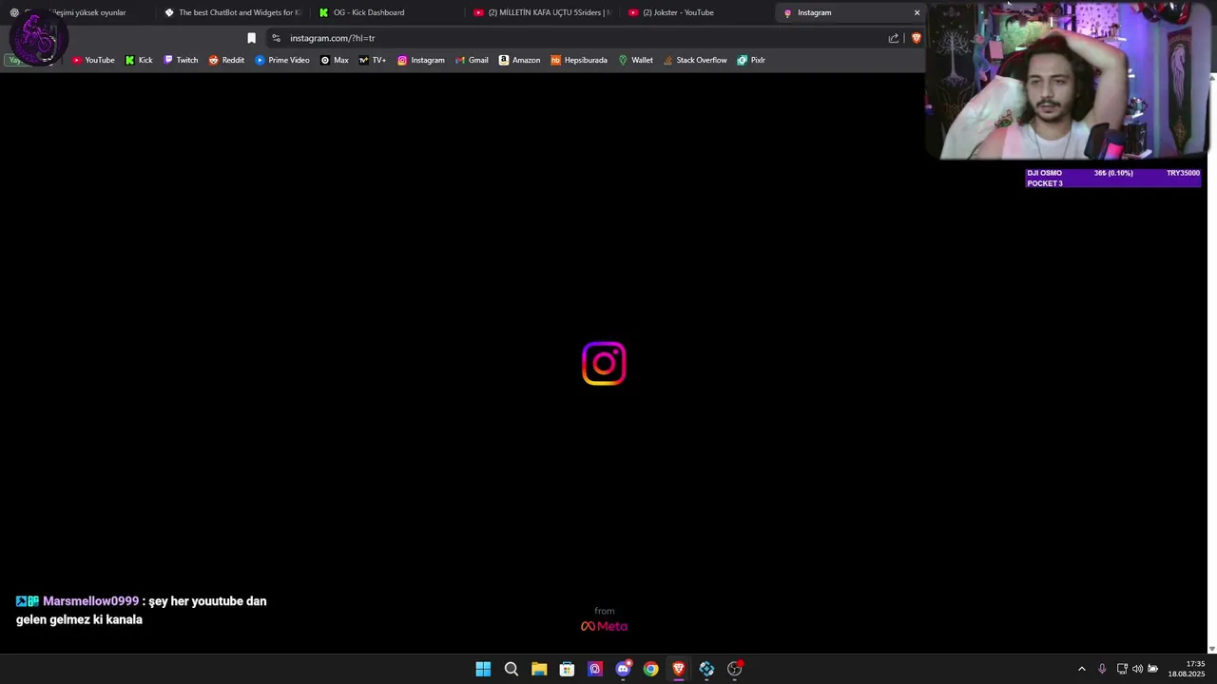This screenshot has height=684, width=1217.
Task: Open volume control in system tray
Action: point(1137,669)
